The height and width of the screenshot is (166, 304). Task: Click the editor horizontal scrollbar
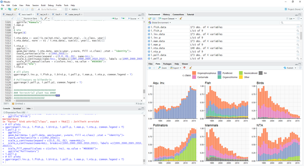coord(53,101)
